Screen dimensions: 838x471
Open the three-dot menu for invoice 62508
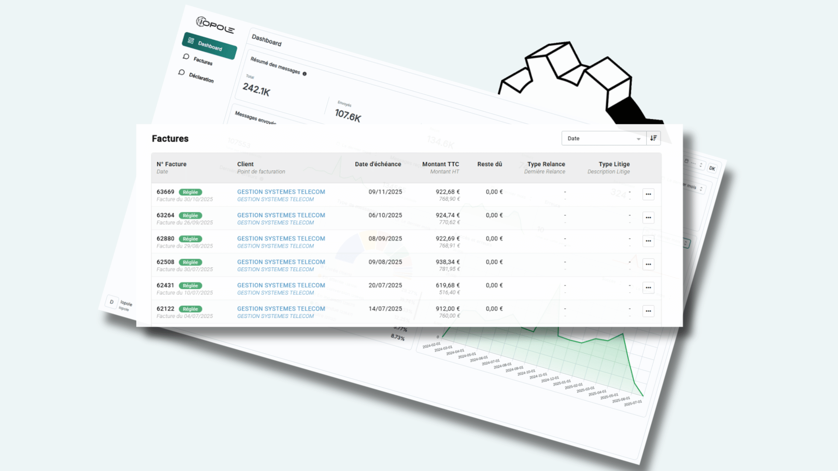click(648, 264)
